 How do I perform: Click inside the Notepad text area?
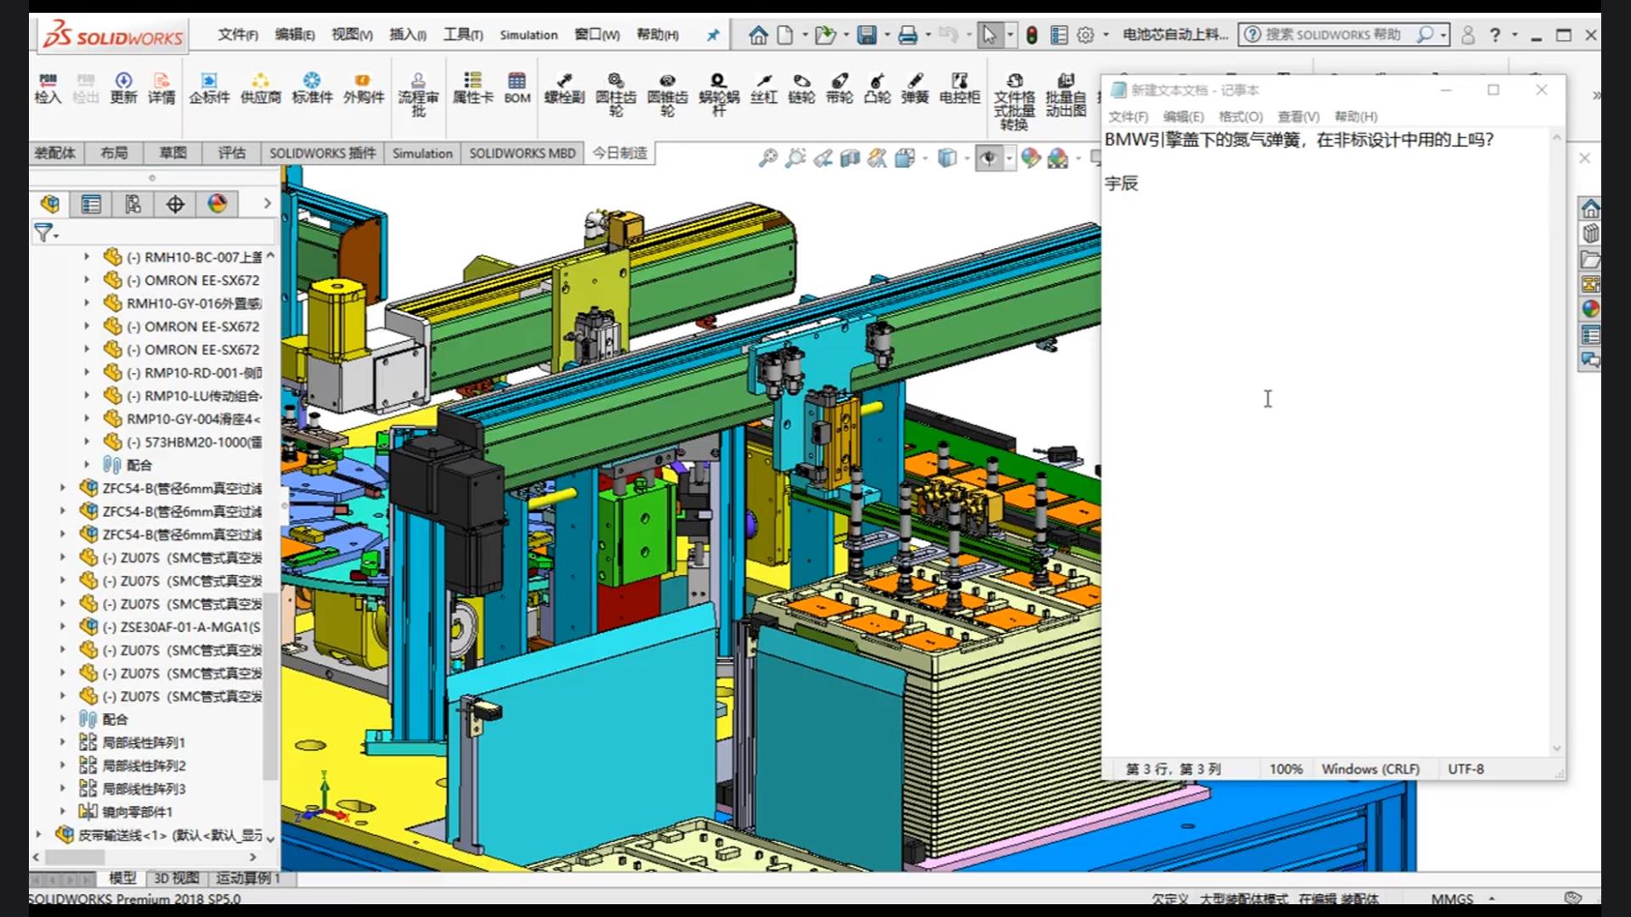point(1327,442)
